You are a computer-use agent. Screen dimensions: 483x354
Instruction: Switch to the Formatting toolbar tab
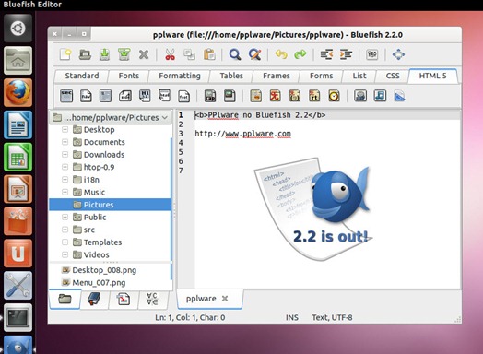(x=180, y=76)
